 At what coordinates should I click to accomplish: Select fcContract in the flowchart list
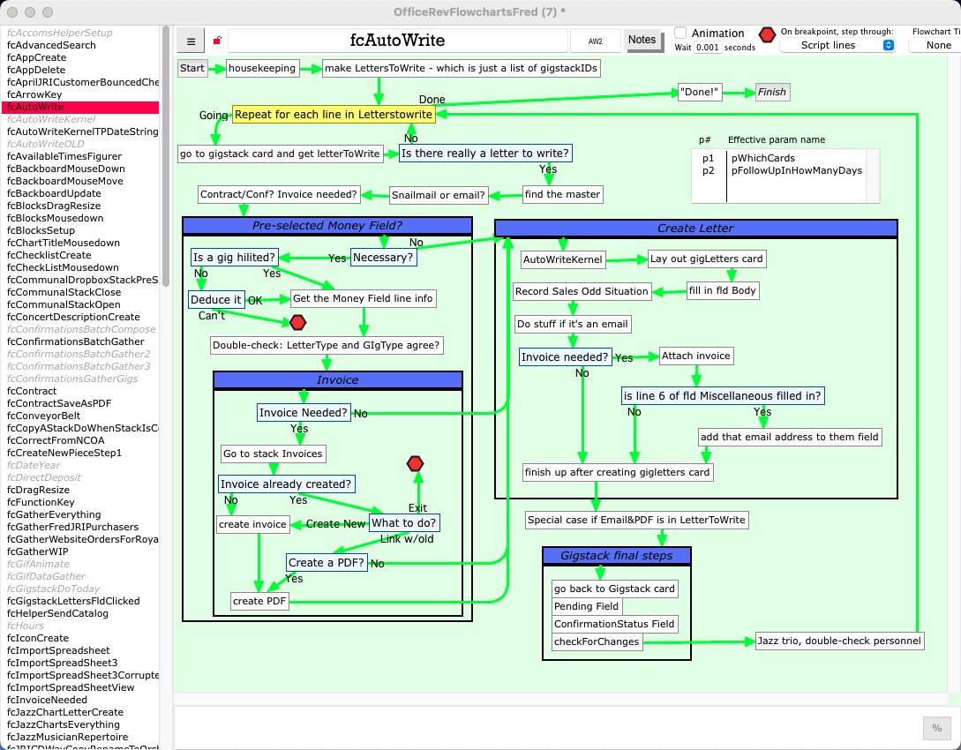point(32,391)
